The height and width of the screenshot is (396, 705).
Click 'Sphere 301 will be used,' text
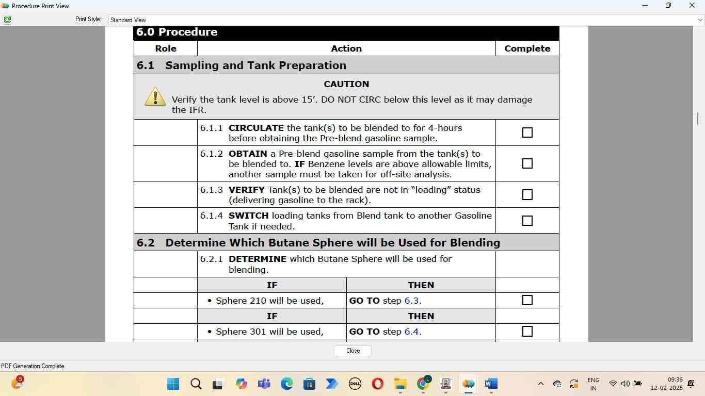(269, 332)
